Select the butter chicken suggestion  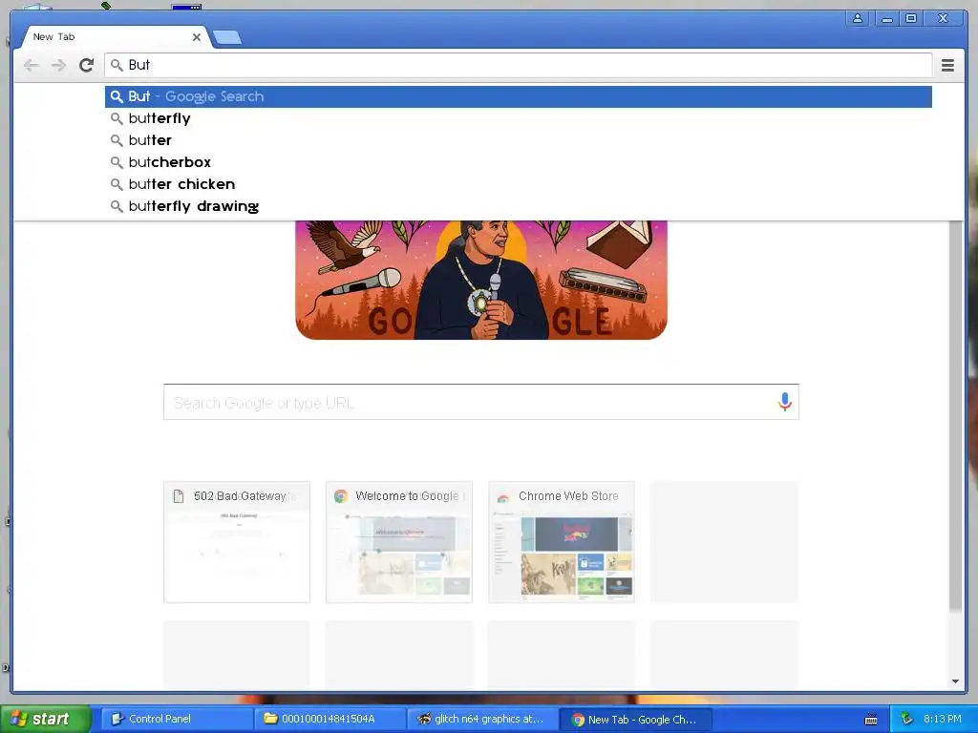pos(518,184)
